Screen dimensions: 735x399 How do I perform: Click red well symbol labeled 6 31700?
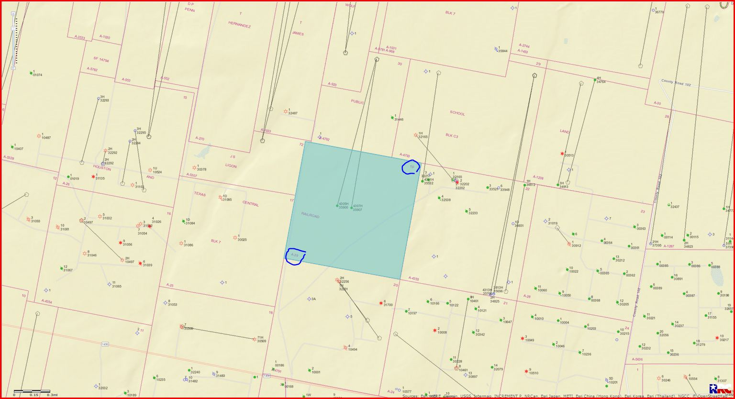coord(381,303)
